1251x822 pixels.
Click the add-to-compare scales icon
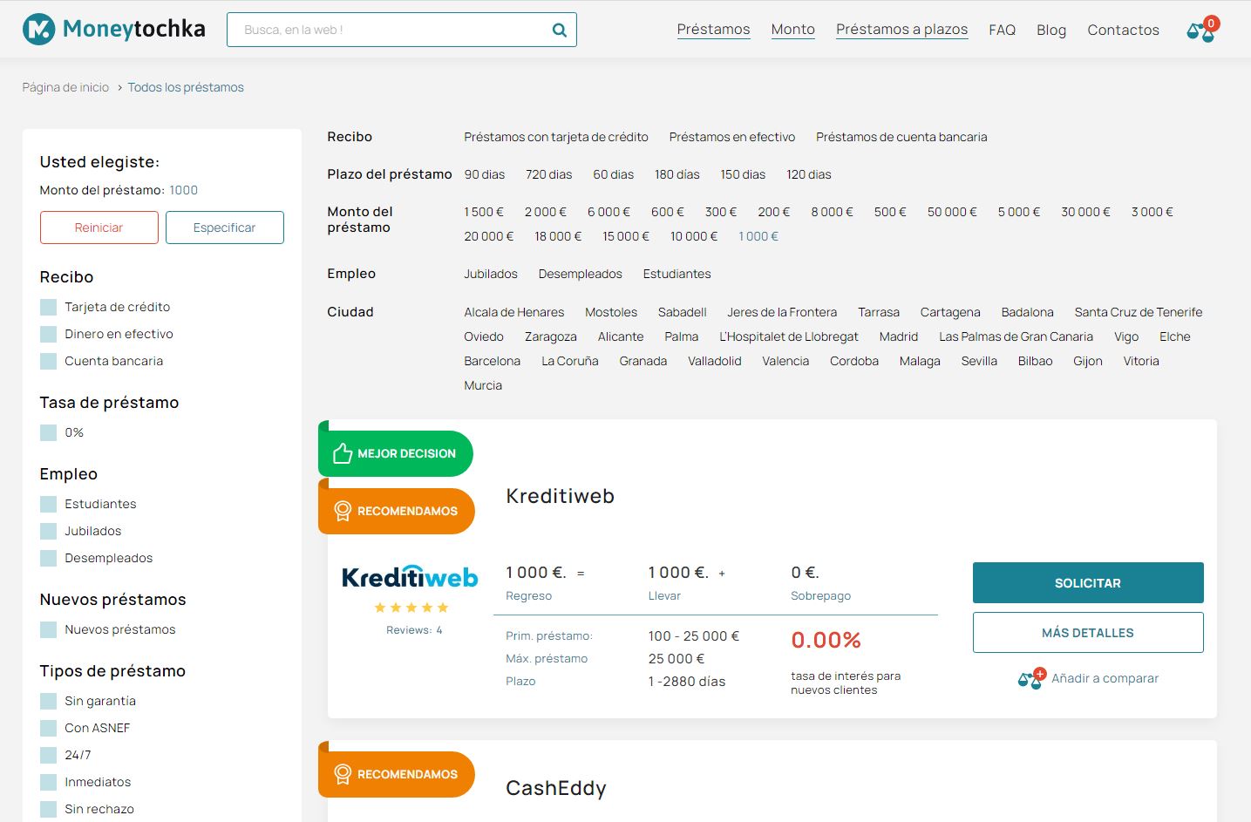point(1030,679)
